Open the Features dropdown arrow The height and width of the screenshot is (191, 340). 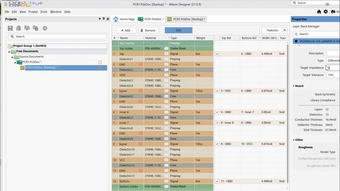point(285,30)
